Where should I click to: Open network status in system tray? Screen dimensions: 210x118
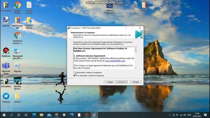pos(181,115)
